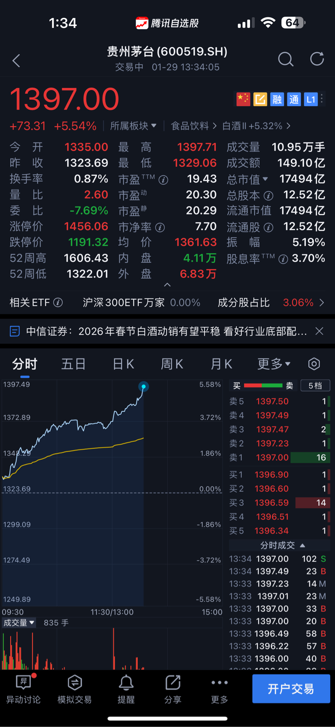Tap the L1 quote level badge
This screenshot has width=335, height=727.
311,99
